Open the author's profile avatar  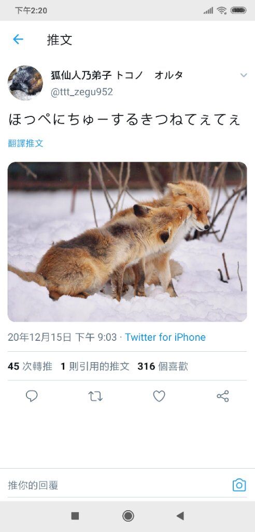(25, 83)
